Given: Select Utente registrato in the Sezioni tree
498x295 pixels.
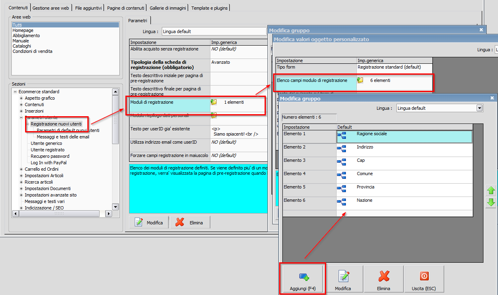Looking at the screenshot, I should click(x=47, y=150).
